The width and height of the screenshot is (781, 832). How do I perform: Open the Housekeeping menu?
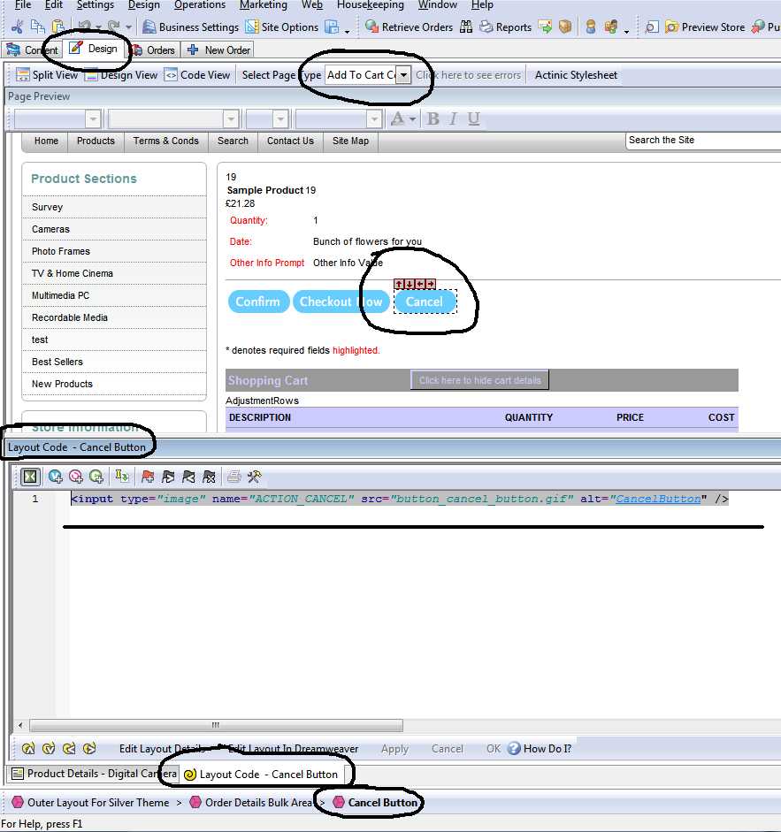370,5
